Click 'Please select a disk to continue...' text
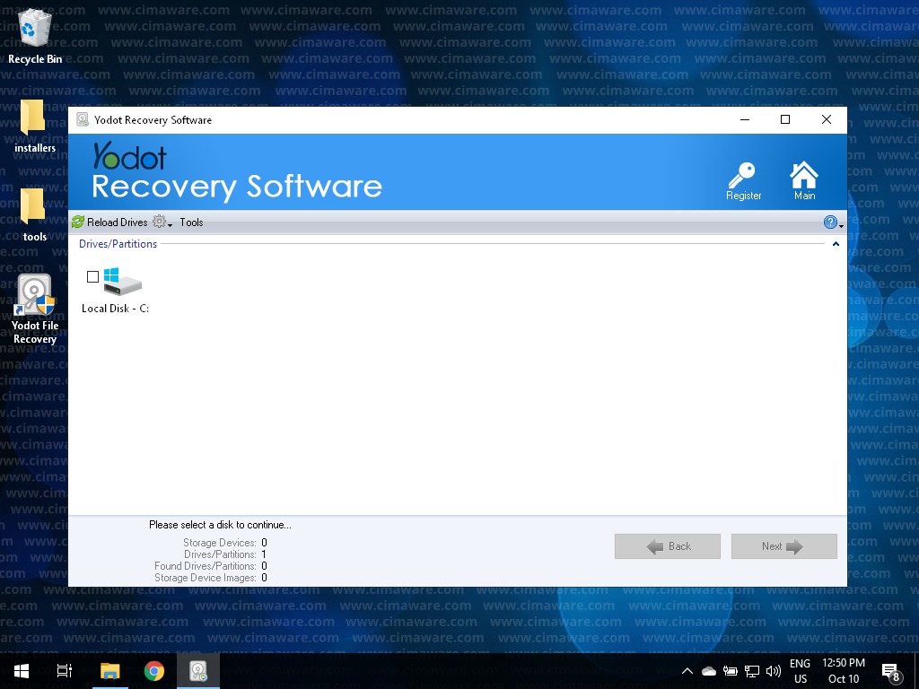 pos(220,525)
